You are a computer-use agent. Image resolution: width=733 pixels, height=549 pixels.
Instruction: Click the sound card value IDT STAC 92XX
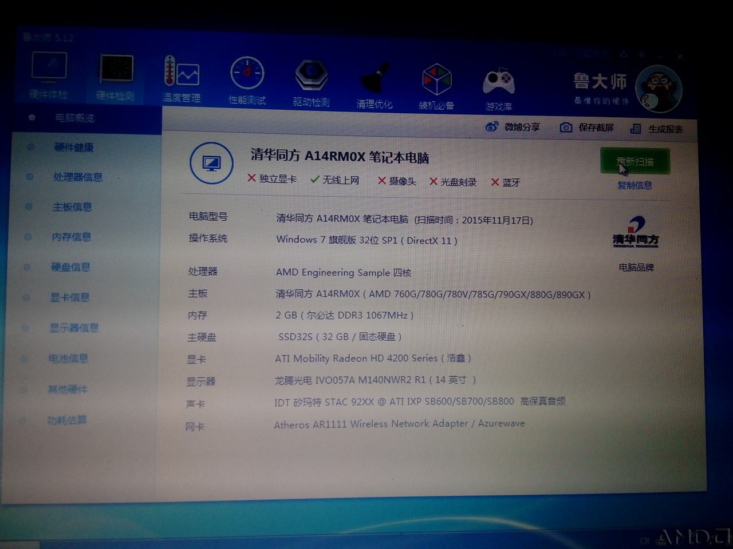coord(420,402)
